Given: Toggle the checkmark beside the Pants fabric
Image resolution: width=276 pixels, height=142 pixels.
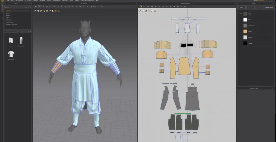Looking at the screenshot, I should [x=241, y=14].
